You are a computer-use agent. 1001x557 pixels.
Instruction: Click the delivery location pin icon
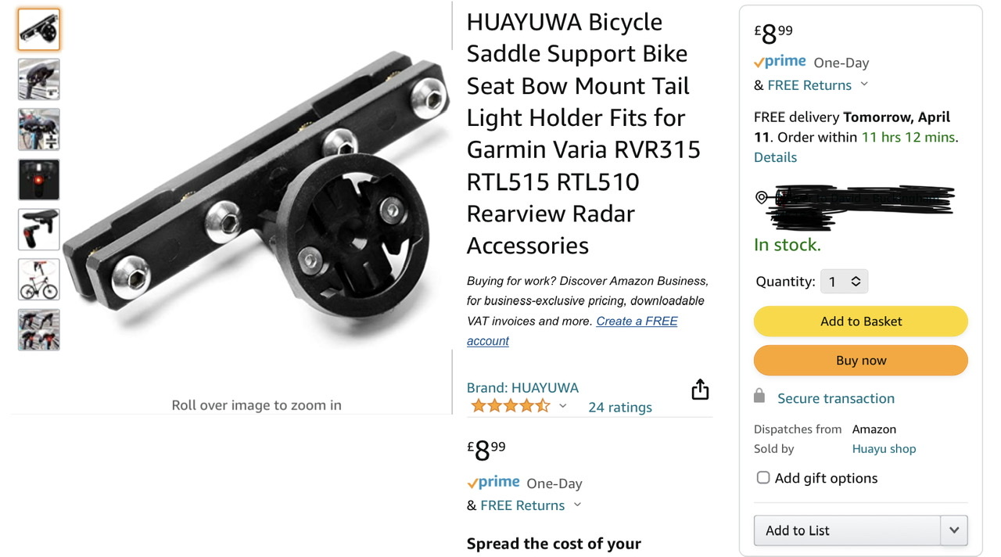coord(761,197)
